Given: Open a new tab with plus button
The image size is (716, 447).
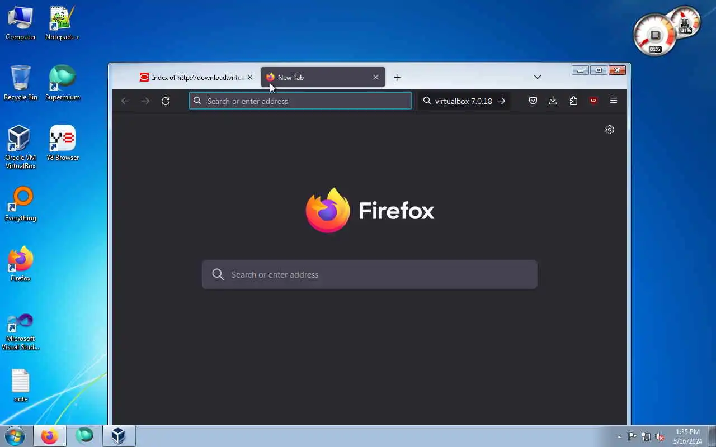Looking at the screenshot, I should coord(397,77).
